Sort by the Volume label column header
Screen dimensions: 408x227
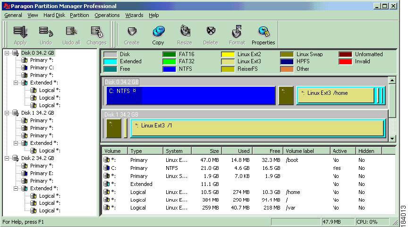[x=306, y=151]
